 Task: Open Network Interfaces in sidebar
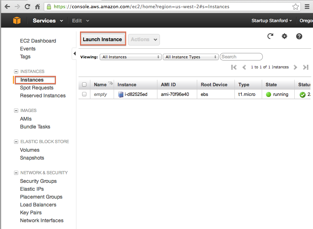(x=42, y=220)
